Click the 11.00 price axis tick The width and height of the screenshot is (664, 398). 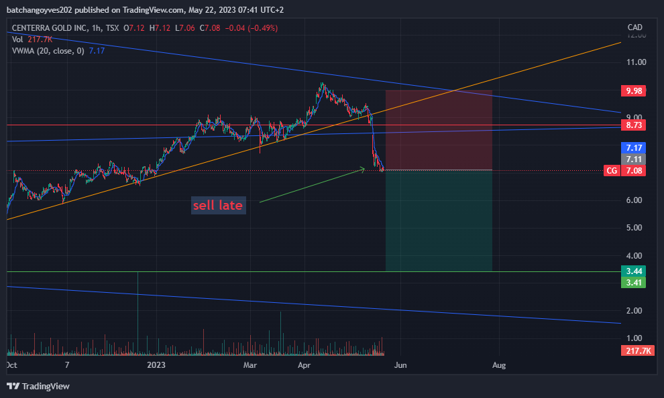(637, 62)
